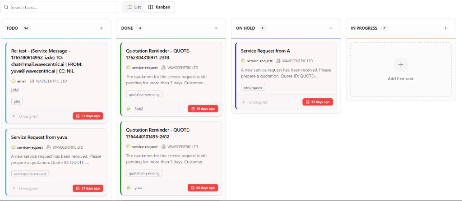Viewport: 462px width, 201px height.
Task: Click quotation-pending tag on yuva's card
Action: [144, 174]
